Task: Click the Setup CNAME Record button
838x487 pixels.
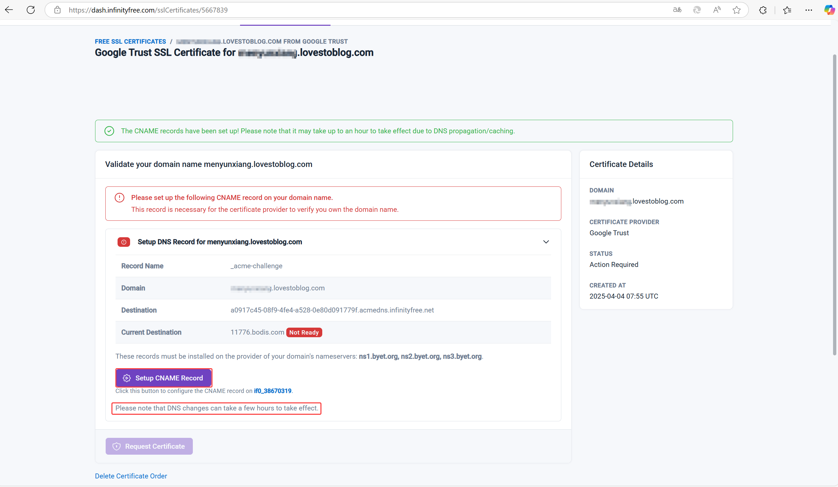Action: point(163,378)
